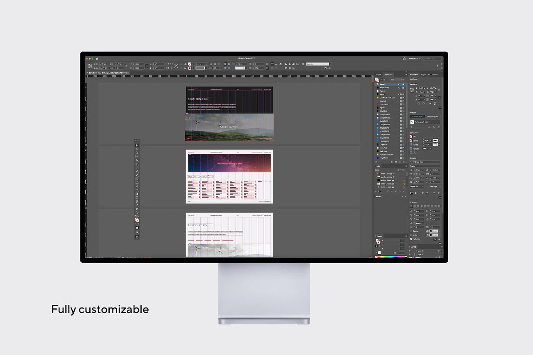Select the Zoom tool in the toolbox
The image size is (533, 355).
(137, 213)
